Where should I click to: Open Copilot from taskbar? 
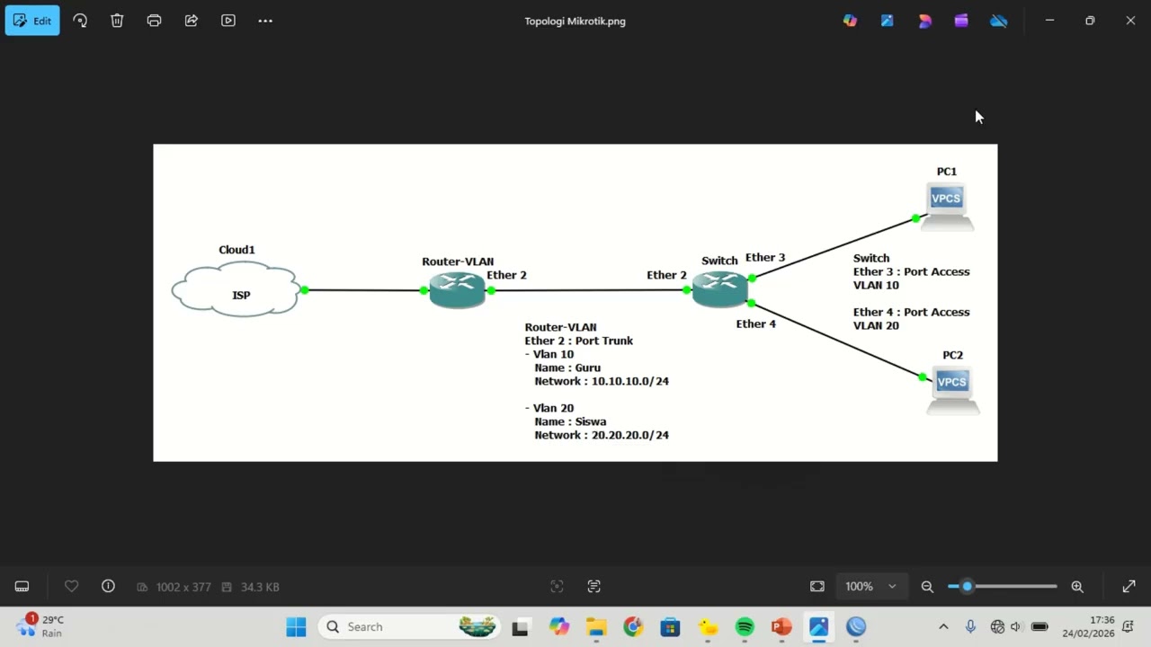[559, 627]
